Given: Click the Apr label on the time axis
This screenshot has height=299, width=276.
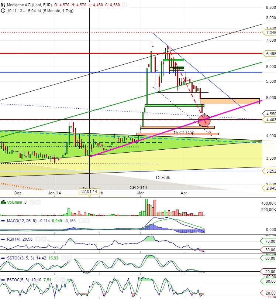Looking at the screenshot, I should [184, 193].
